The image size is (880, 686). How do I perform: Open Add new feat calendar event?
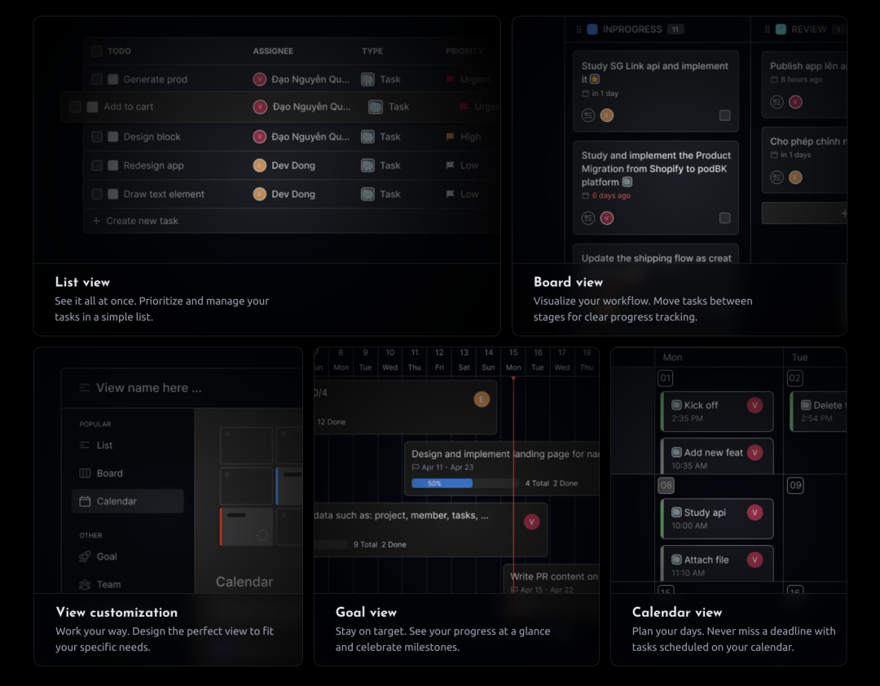click(717, 456)
